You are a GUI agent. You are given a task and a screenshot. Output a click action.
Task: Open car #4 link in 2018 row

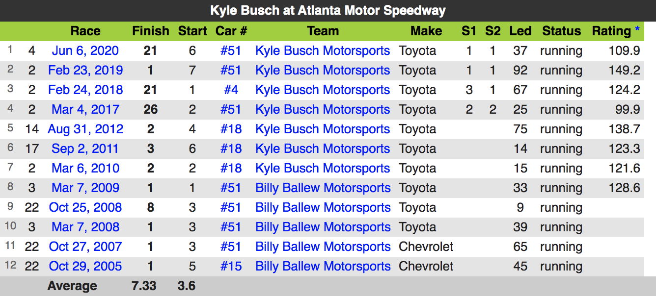[x=231, y=90]
